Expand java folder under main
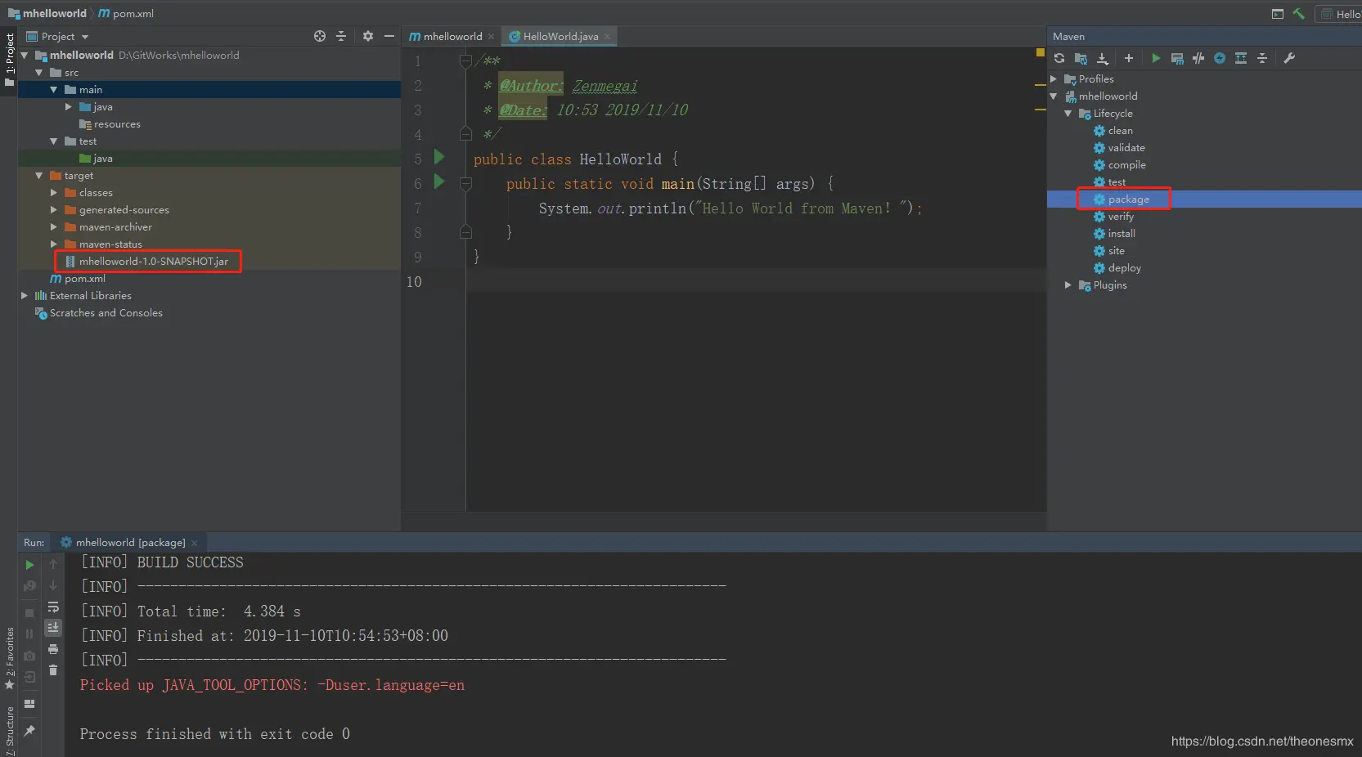The width and height of the screenshot is (1362, 757). (68, 107)
